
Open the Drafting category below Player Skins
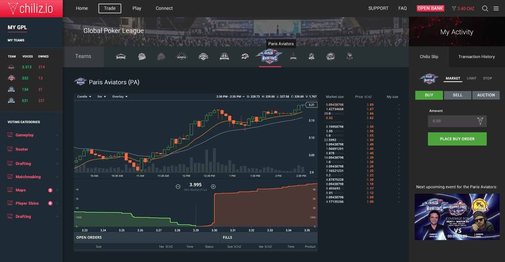pos(23,216)
